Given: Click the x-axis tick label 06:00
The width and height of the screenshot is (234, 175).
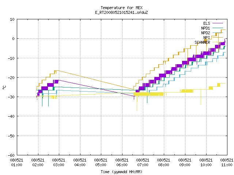Looking at the screenshot, I should click(x=122, y=165).
